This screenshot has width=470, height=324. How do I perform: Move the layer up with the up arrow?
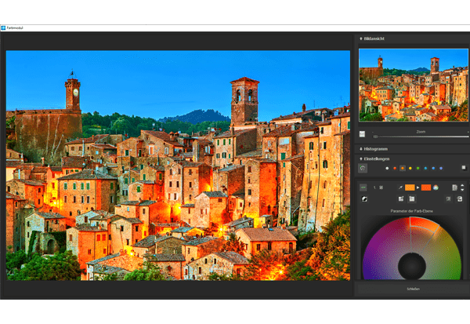tap(462, 186)
